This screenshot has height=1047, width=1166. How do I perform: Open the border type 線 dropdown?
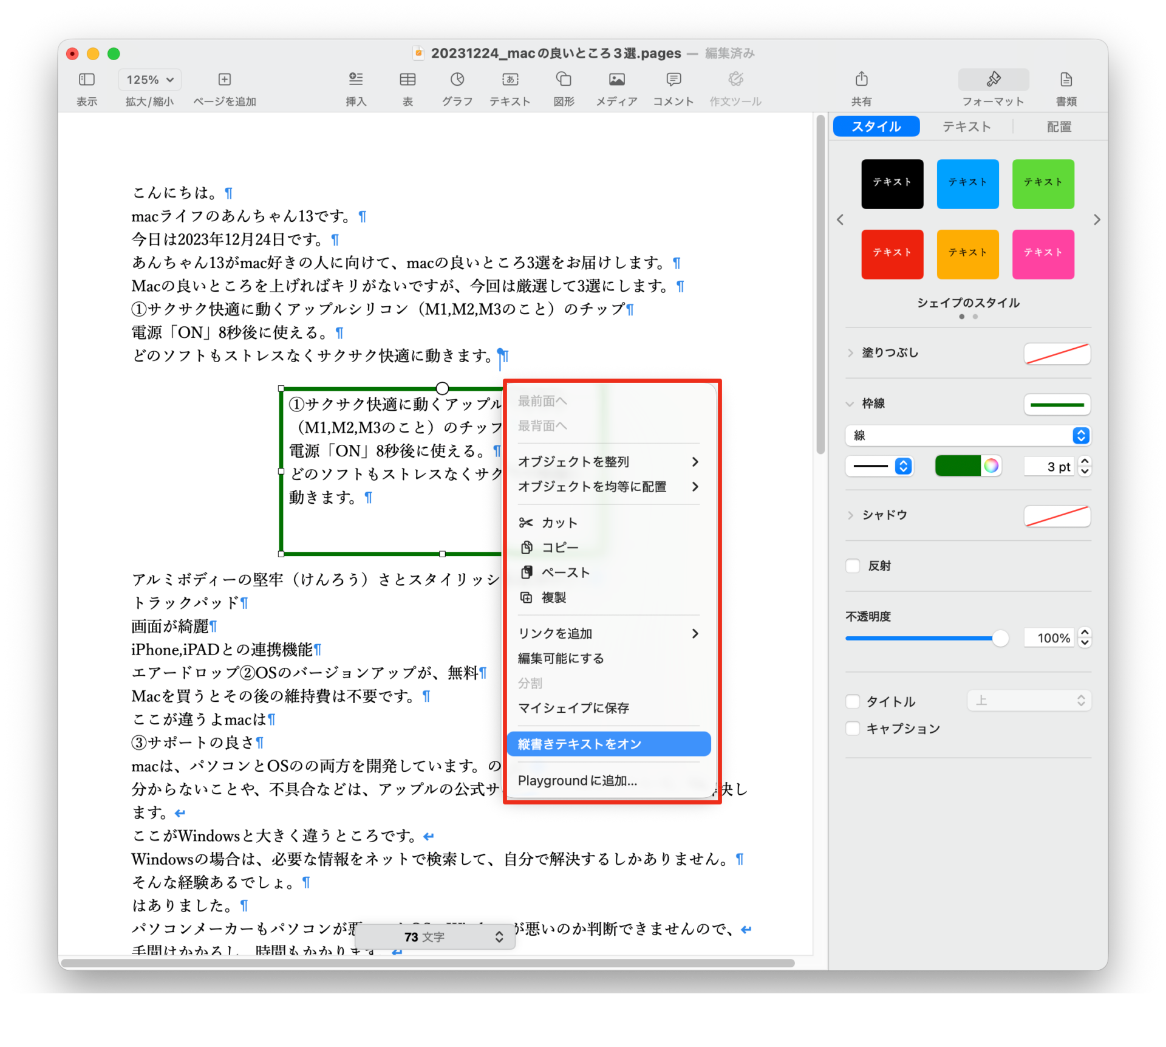(967, 435)
